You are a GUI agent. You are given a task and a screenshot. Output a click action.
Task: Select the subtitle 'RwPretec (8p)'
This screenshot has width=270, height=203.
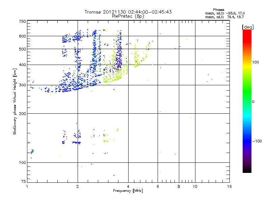pyautogui.click(x=128, y=16)
